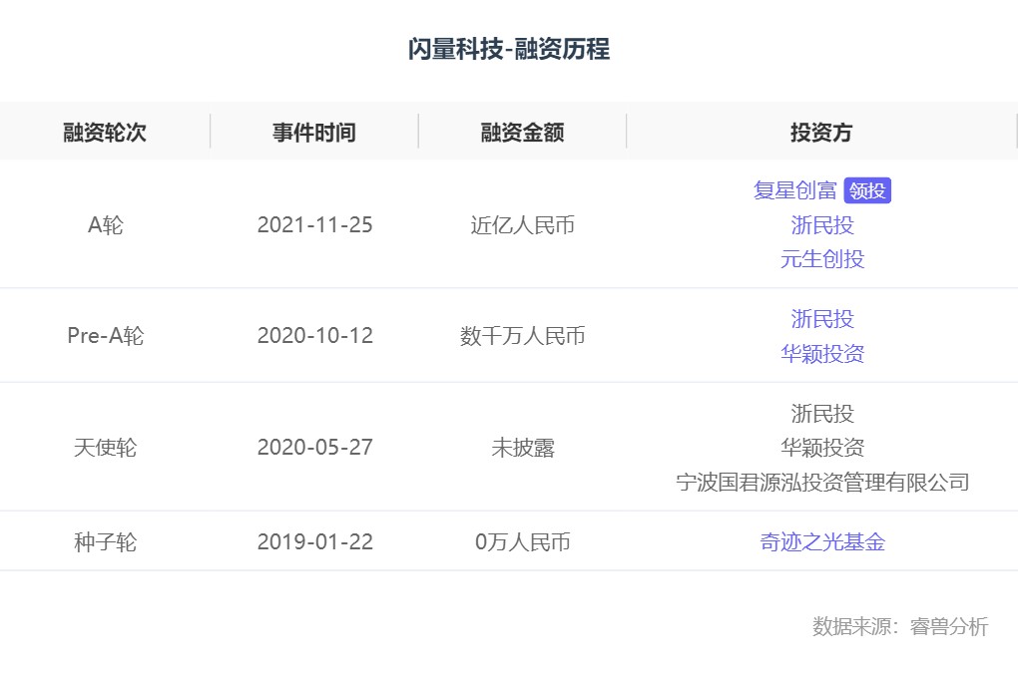The height and width of the screenshot is (680, 1018).
Task: Select the date 2020-05-27
Action: (314, 447)
